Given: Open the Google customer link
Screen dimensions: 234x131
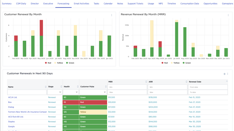Looking at the screenshot, I should (x=11, y=126).
